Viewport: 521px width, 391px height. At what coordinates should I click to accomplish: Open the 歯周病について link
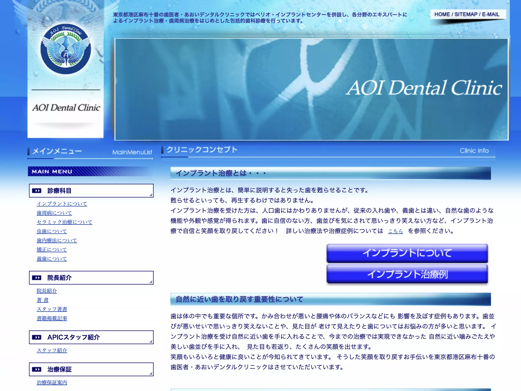point(54,213)
